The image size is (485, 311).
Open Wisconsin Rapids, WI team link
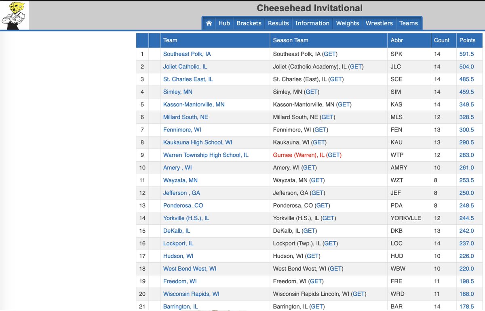[191, 294]
